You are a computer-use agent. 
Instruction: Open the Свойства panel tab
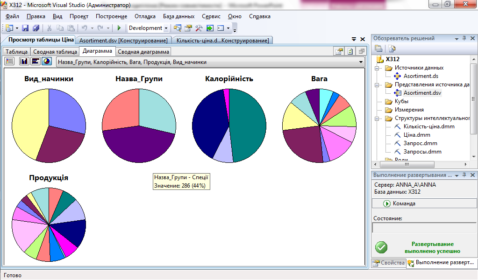(388, 263)
